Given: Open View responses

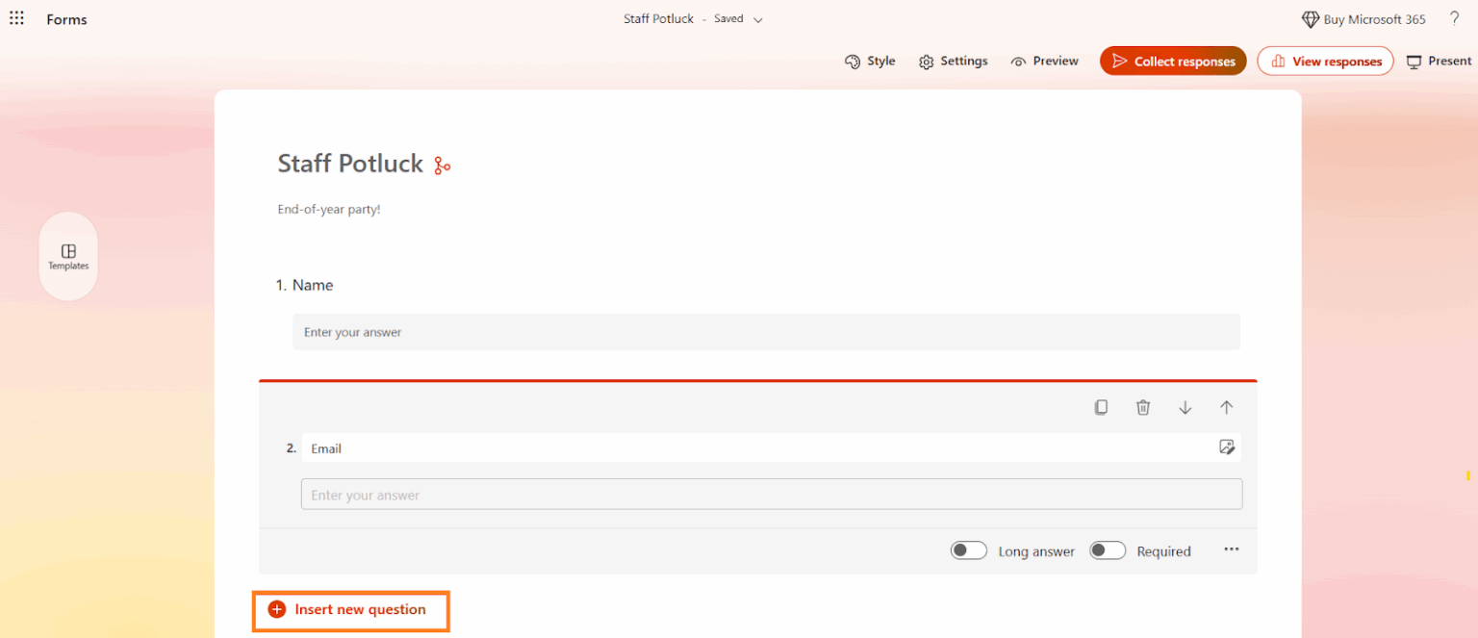Looking at the screenshot, I should pyautogui.click(x=1325, y=61).
